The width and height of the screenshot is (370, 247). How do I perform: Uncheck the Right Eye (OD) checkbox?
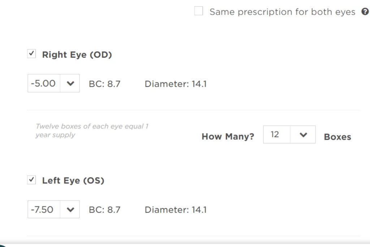(x=31, y=54)
